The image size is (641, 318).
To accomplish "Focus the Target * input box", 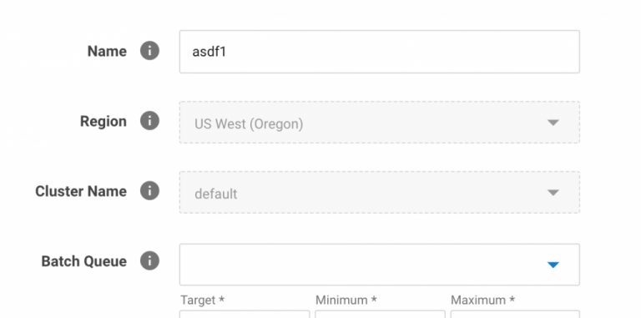I will [x=245, y=314].
